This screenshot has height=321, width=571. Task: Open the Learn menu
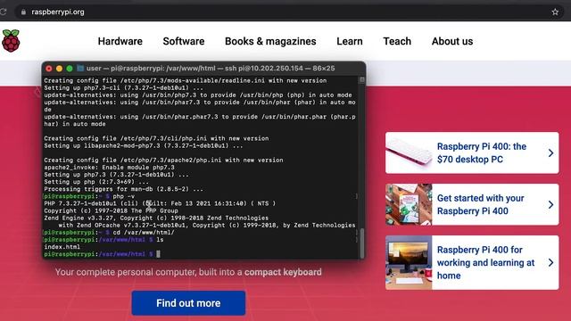[350, 42]
